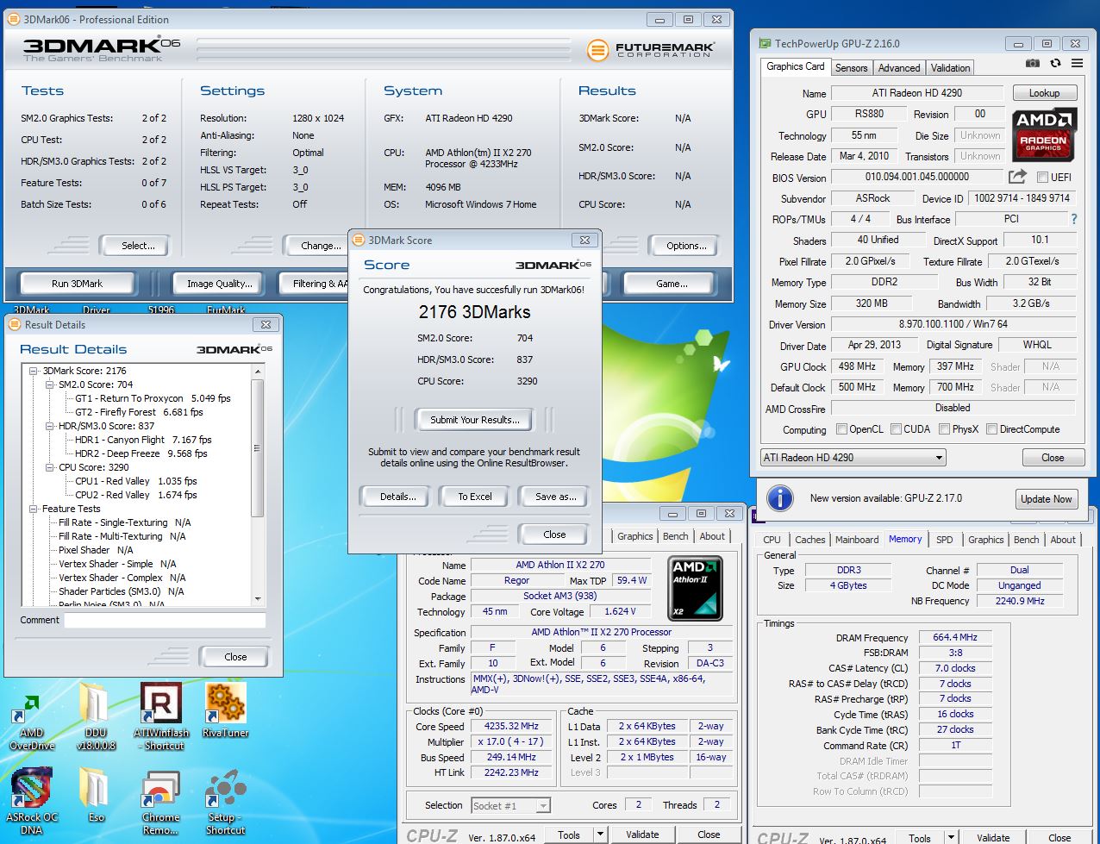Viewport: 1100px width, 844px height.
Task: Click the Futuremark Corporation logo
Action: coord(651,50)
